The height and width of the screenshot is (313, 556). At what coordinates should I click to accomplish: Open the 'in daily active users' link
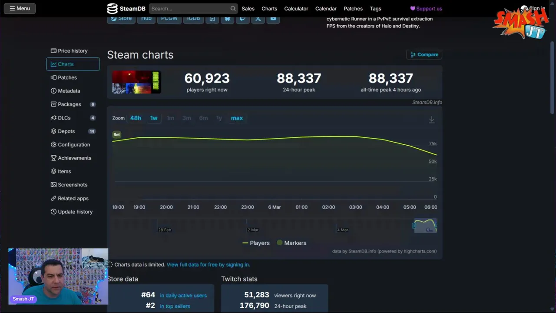[x=183, y=295]
